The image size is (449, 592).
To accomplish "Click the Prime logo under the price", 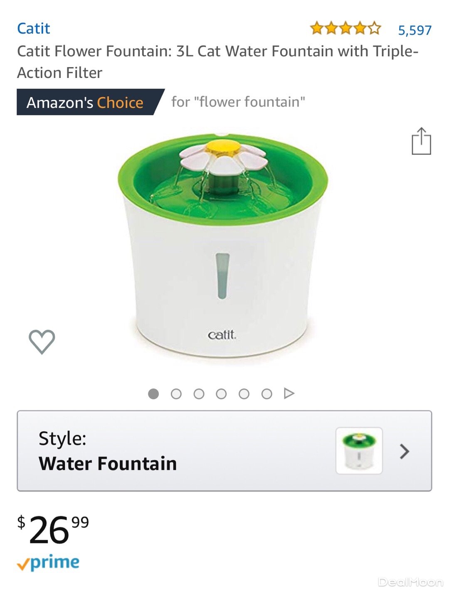I will (48, 563).
